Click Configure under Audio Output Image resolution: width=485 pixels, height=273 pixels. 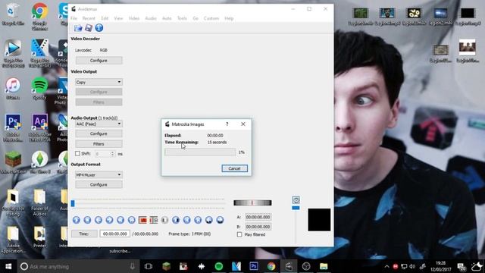99,133
